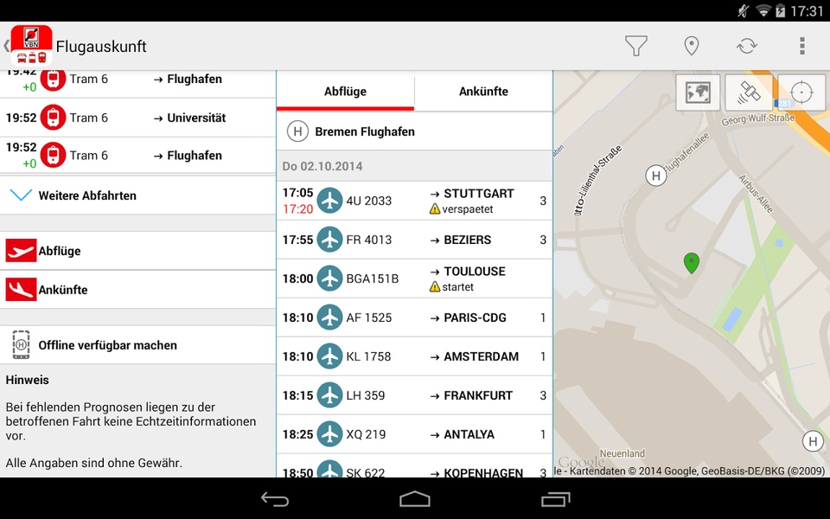Tap the Georg-Wulf-Straße label on map
The image size is (830, 519).
(x=758, y=119)
